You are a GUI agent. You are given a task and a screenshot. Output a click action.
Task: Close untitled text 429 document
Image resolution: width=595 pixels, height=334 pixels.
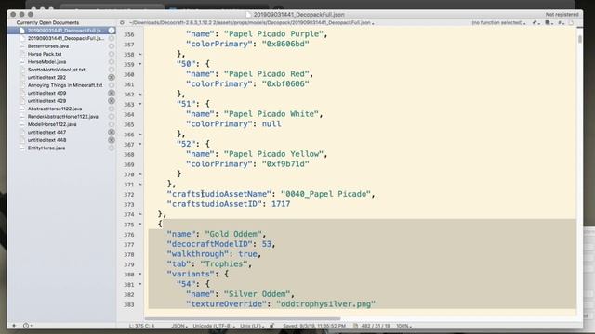pos(112,101)
